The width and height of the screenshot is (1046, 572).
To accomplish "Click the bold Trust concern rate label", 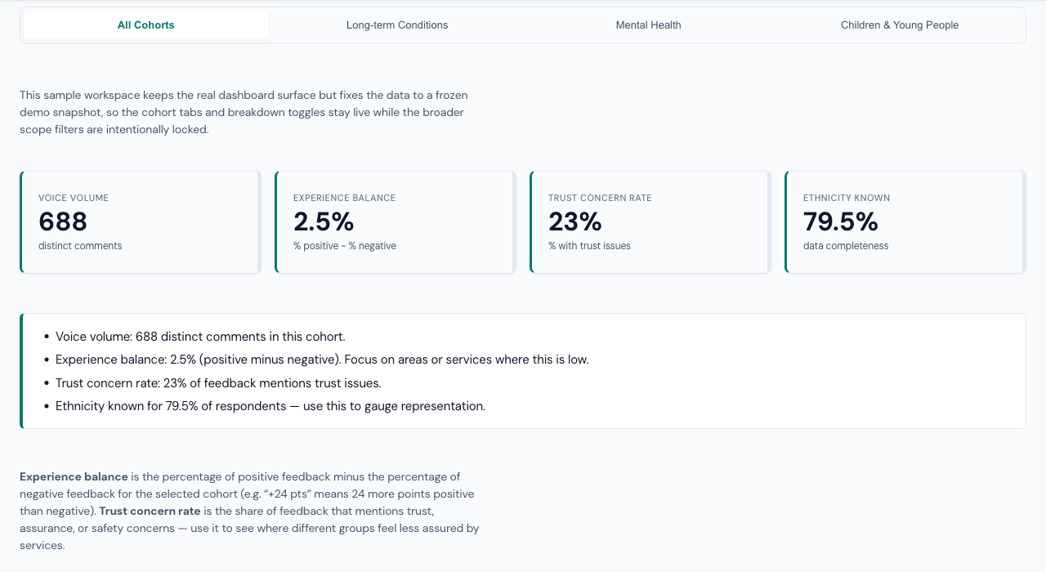I will coord(150,511).
